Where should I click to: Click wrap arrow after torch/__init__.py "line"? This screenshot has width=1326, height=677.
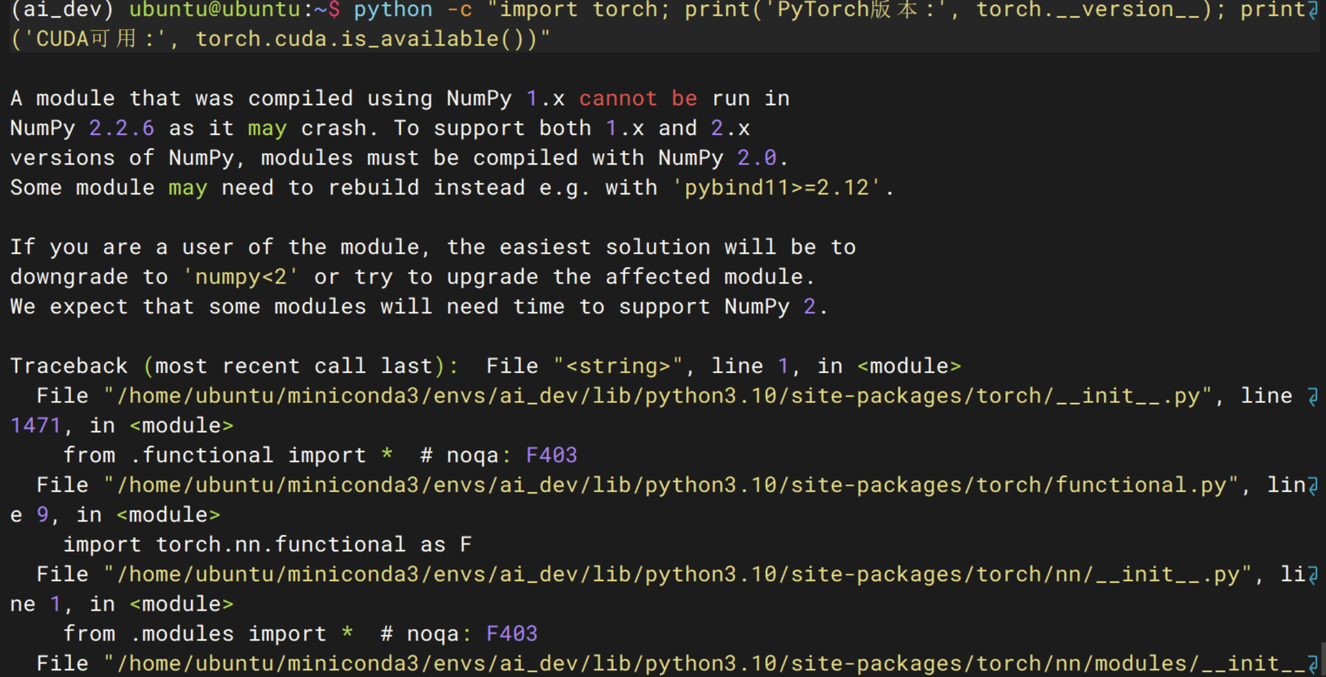point(1313,397)
